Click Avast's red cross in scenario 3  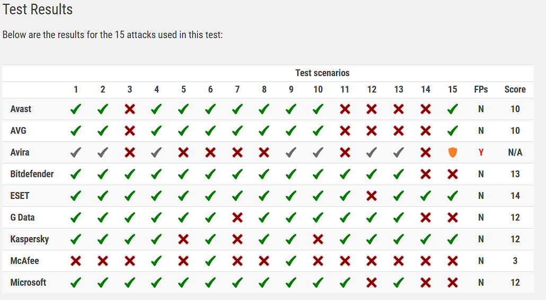130,109
